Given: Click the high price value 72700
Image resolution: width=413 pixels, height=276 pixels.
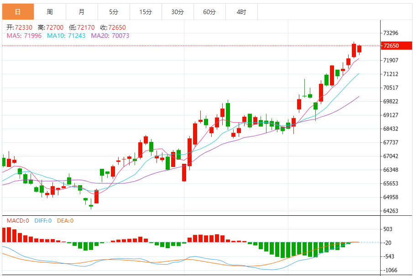Looking at the screenshot, I should click(x=55, y=27).
